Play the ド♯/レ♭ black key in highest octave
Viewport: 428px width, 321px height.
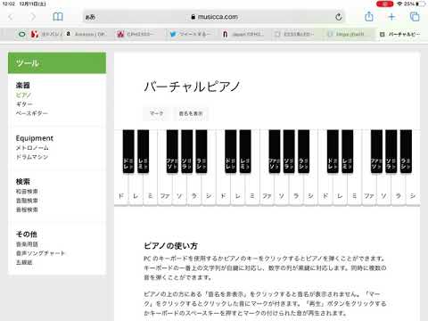click(333, 151)
